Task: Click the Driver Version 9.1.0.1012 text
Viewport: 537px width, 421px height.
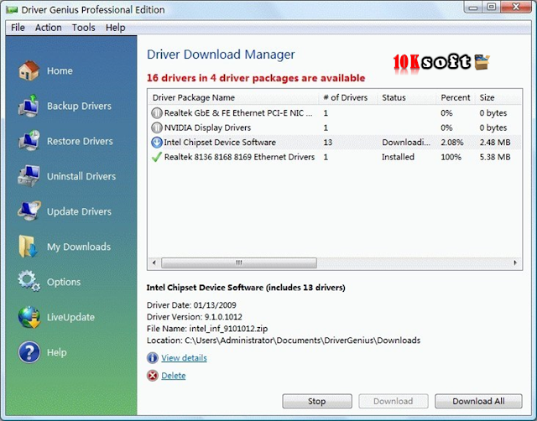Action: (194, 317)
